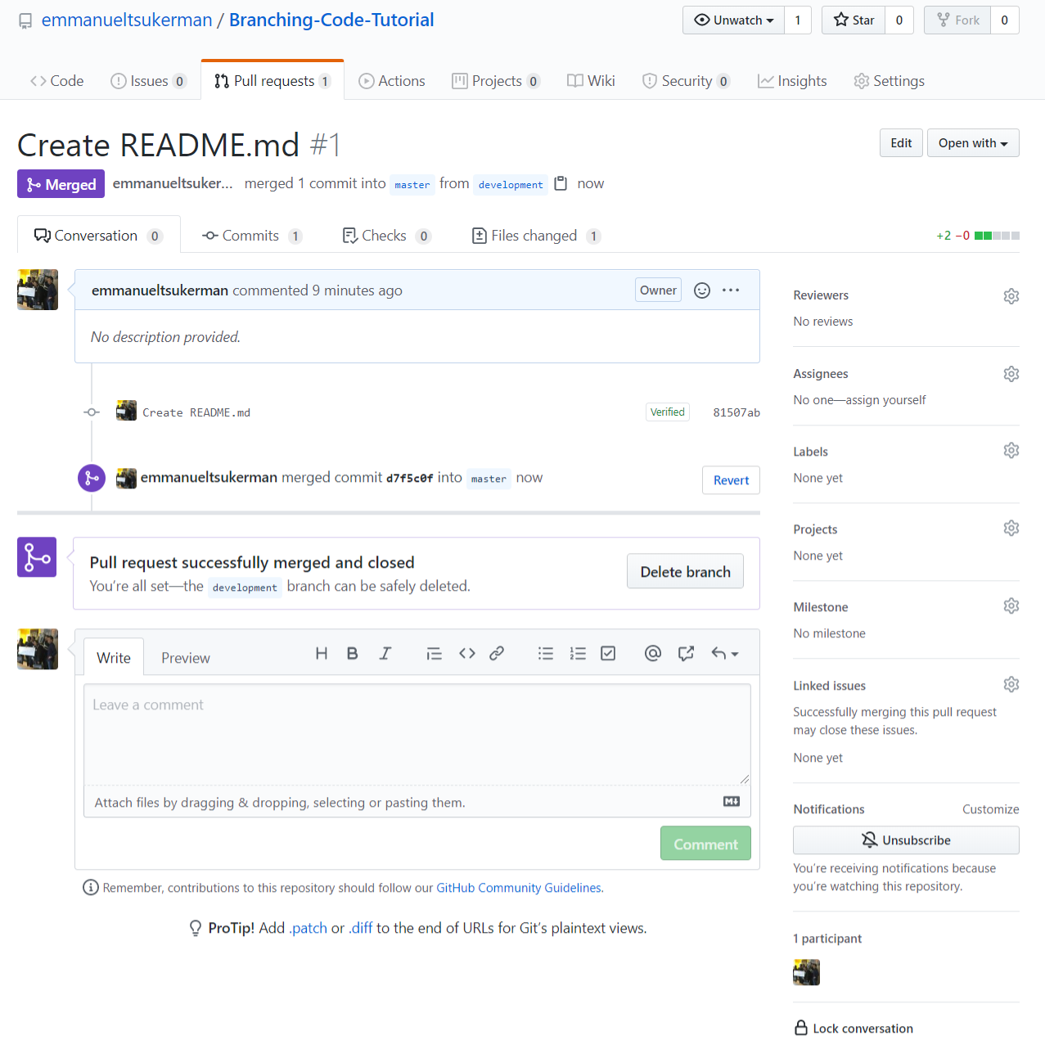Insert a quote using toolbar icon
This screenshot has width=1045, height=1058.
(x=435, y=653)
